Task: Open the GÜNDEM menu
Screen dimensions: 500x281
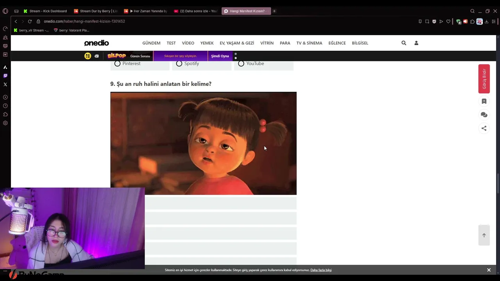Action: [x=151, y=43]
